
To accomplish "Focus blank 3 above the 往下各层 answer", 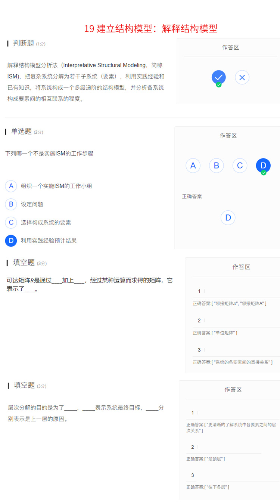I will [235, 475].
